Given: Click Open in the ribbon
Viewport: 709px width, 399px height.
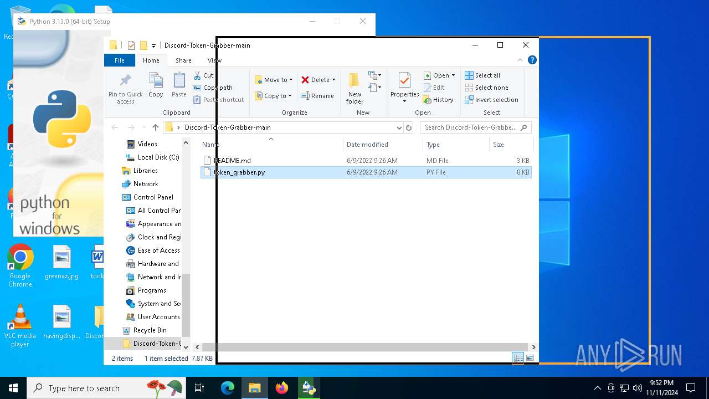Looking at the screenshot, I should pyautogui.click(x=436, y=75).
